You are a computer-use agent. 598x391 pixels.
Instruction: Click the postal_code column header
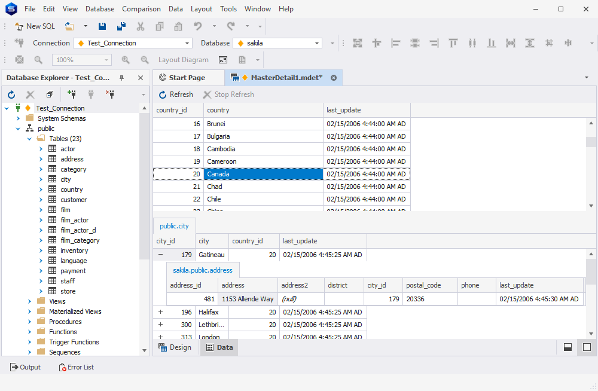point(430,285)
